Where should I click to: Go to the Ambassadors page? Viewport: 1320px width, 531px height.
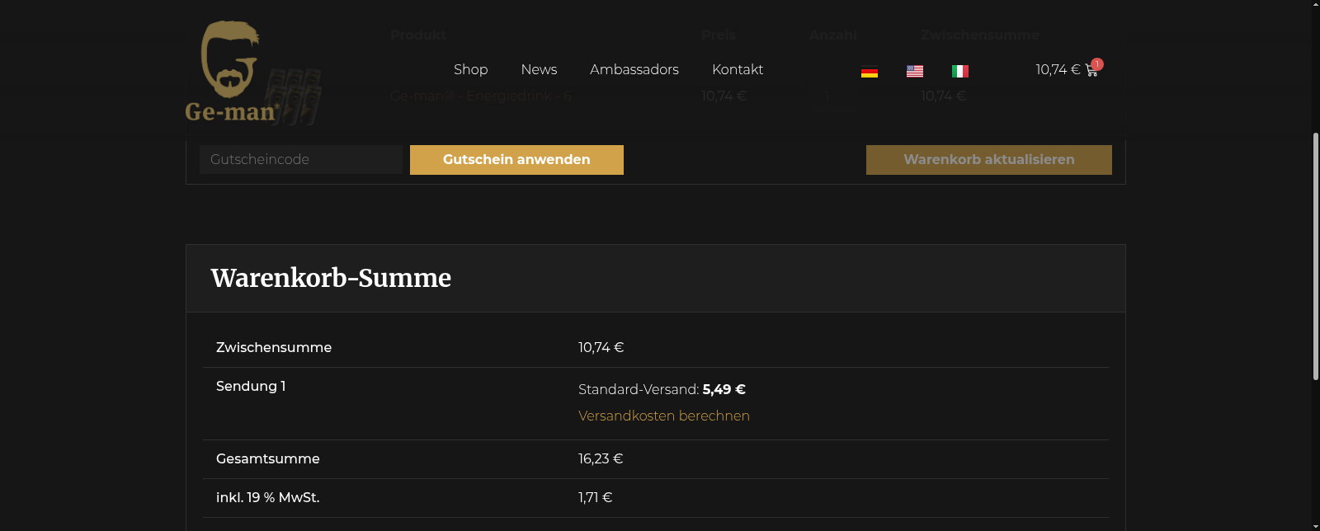click(634, 70)
